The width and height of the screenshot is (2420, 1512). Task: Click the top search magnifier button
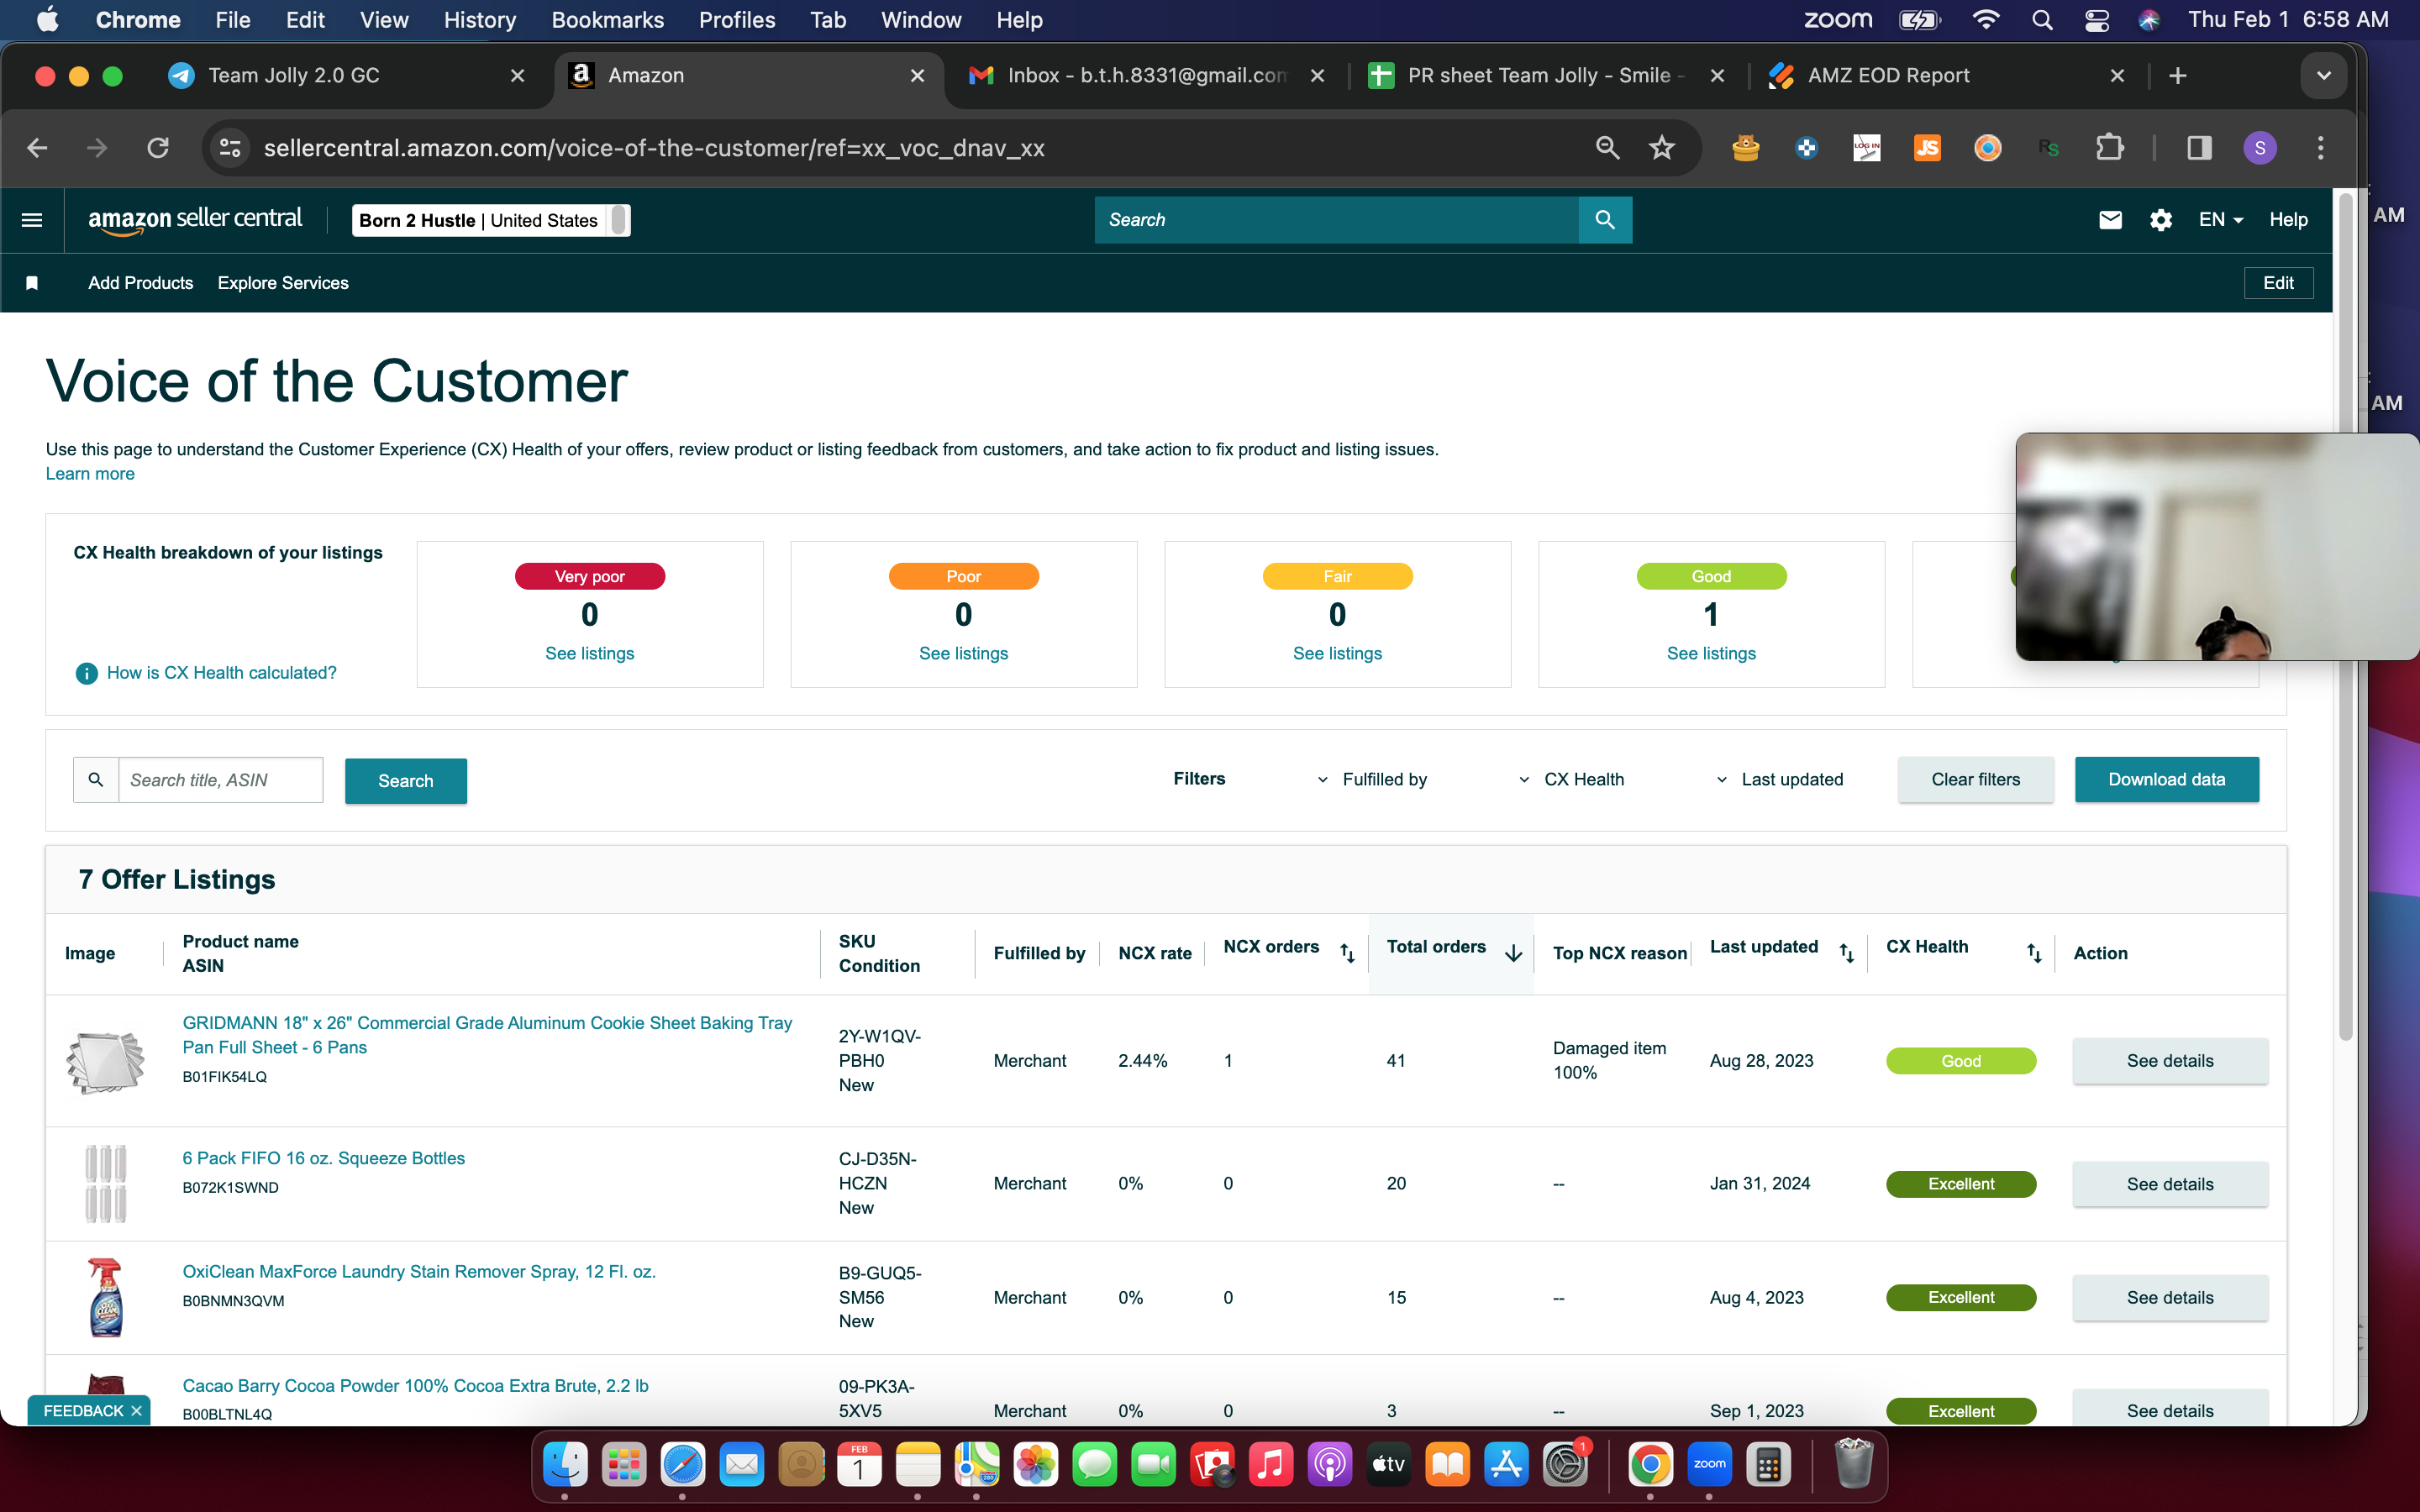[x=1605, y=220]
